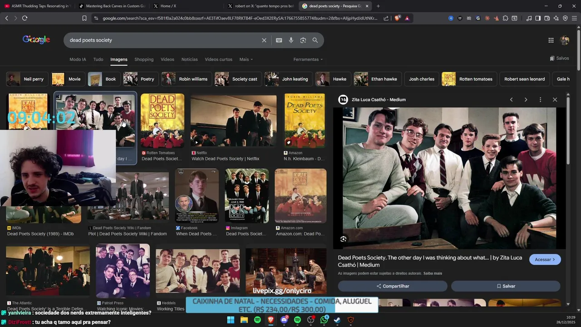Click the address bar URL

240,18
